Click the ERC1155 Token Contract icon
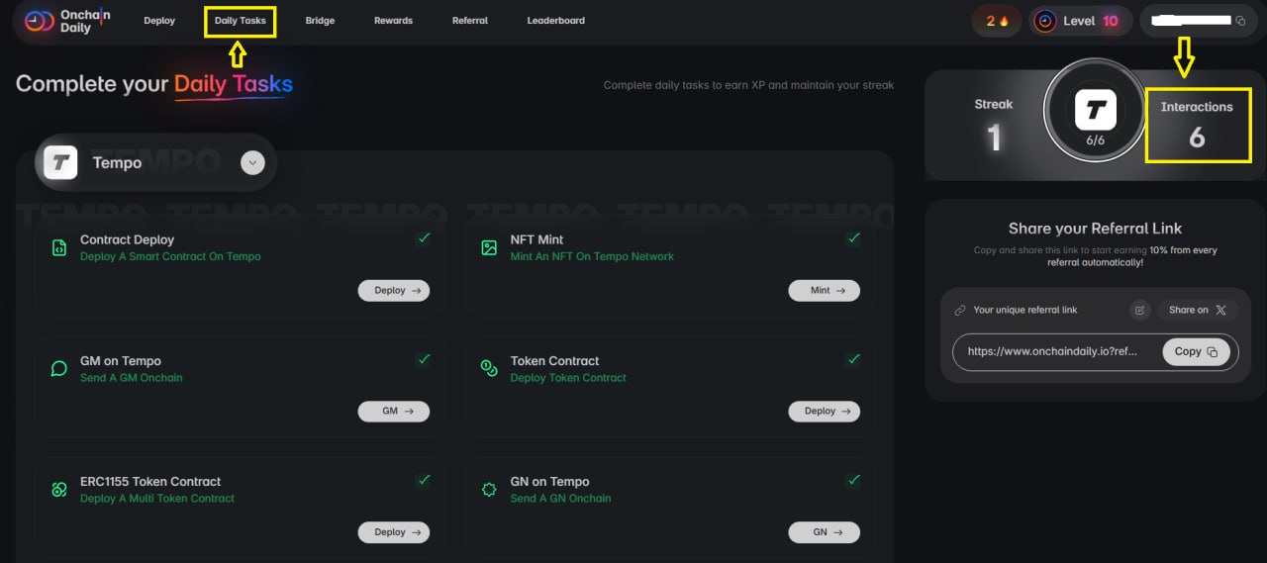Image resolution: width=1267 pixels, height=563 pixels. 59,489
